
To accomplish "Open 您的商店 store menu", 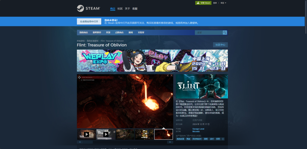I will tap(84, 32).
